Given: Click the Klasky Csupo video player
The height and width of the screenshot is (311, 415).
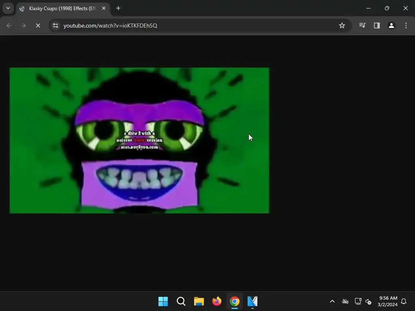Looking at the screenshot, I should tap(139, 141).
